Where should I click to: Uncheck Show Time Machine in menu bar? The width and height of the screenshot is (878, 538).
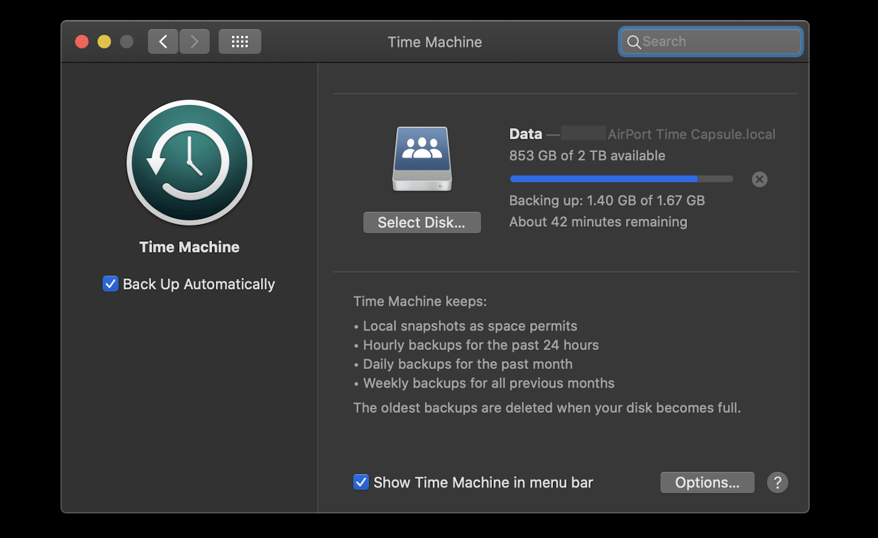point(361,482)
